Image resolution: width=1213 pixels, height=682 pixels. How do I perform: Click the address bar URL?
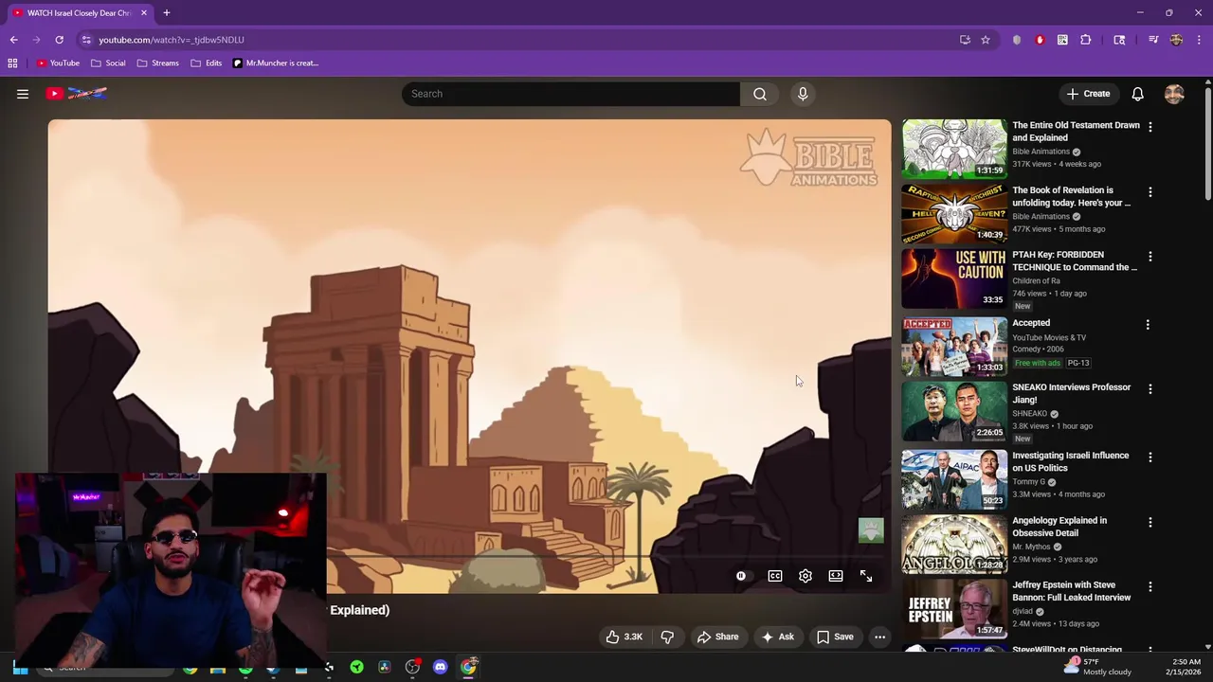[172, 40]
